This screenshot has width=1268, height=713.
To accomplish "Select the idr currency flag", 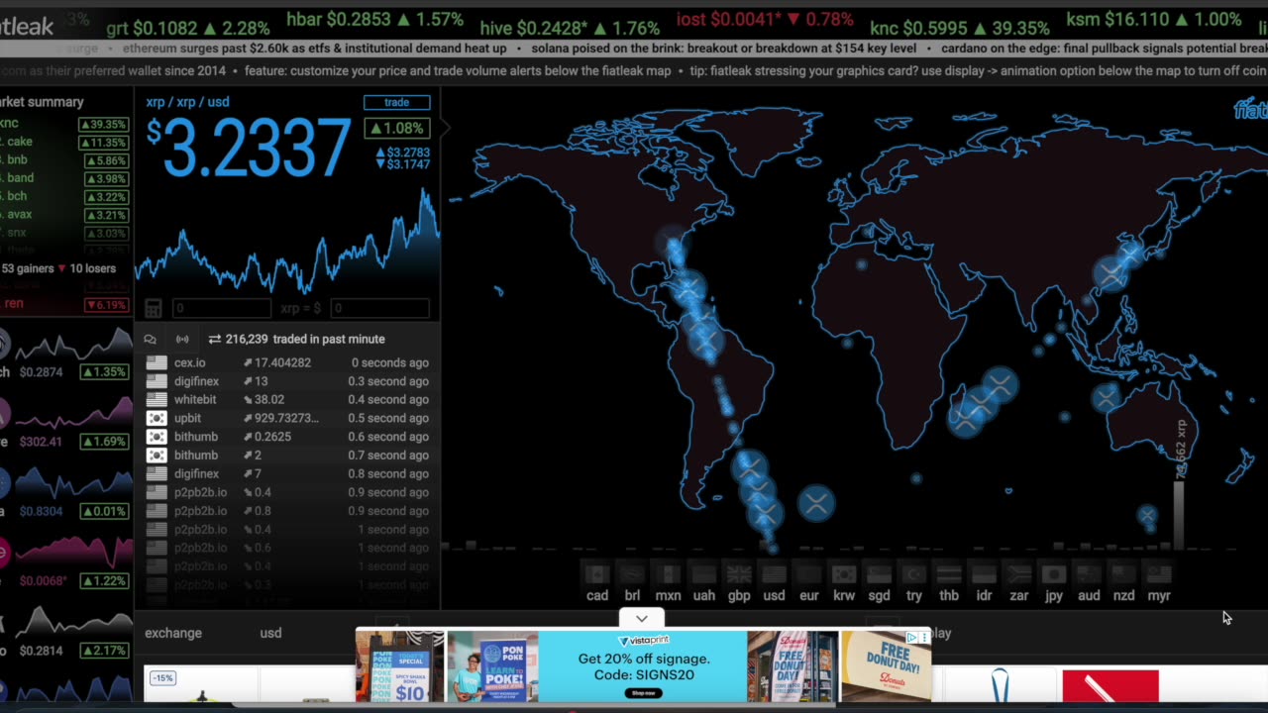I will (x=984, y=574).
